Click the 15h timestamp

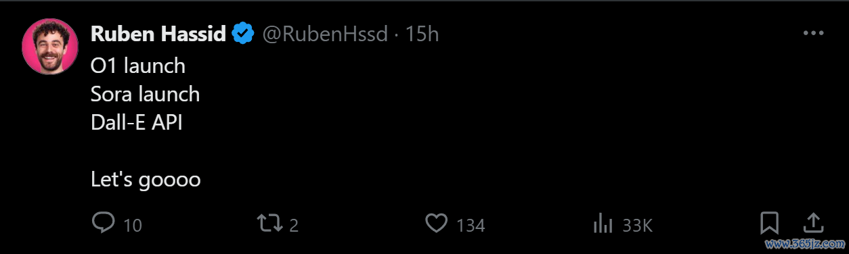[422, 34]
